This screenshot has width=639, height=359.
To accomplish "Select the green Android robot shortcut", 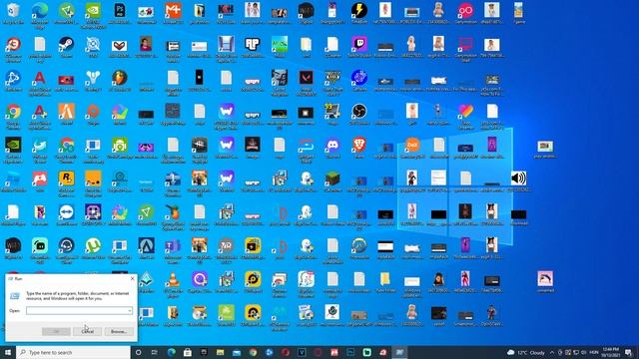I will 120,145.
